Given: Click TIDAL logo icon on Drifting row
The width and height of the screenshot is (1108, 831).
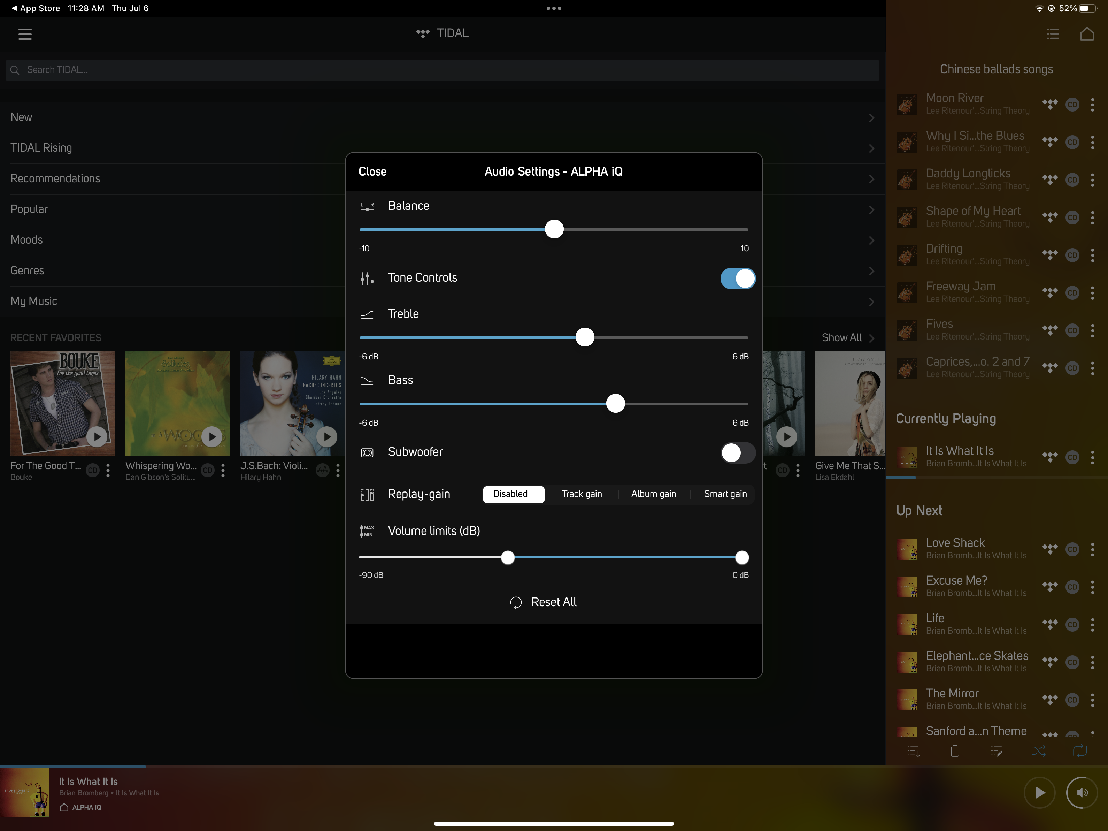Looking at the screenshot, I should click(x=1050, y=254).
